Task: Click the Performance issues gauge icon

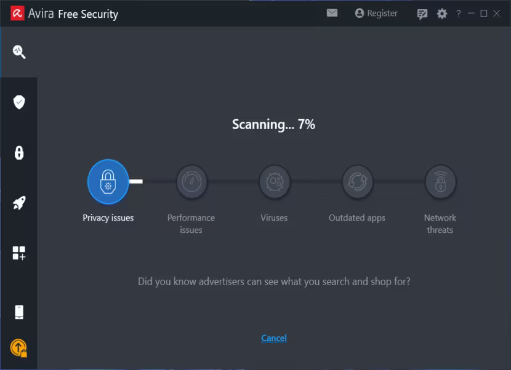Action: pyautogui.click(x=191, y=181)
